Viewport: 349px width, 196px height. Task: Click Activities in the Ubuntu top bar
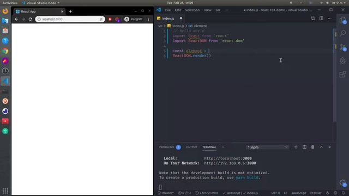coord(10,3)
